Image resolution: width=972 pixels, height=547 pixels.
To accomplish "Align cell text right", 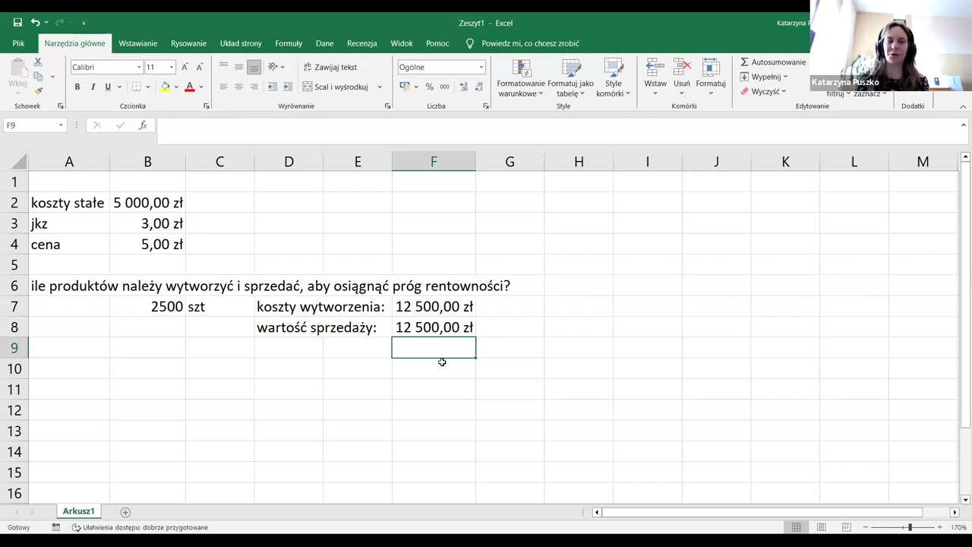I will point(254,87).
